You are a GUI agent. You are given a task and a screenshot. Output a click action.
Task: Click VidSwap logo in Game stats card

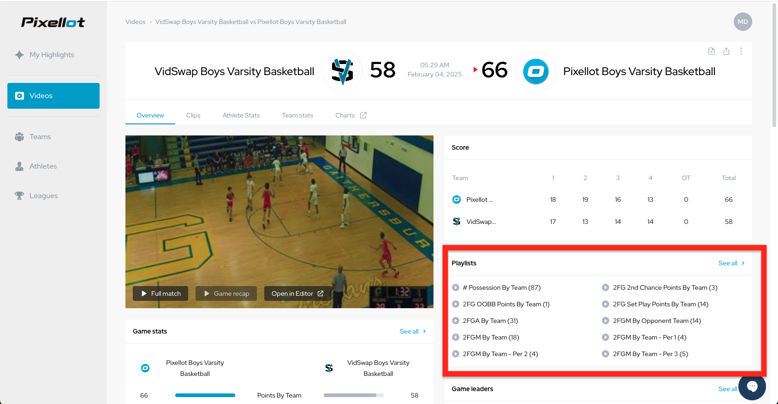click(329, 368)
